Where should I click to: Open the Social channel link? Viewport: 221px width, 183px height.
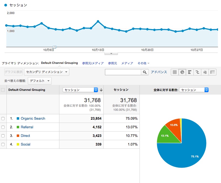pos(26,144)
